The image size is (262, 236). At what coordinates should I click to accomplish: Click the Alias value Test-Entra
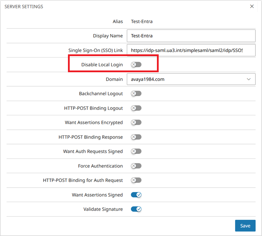(142, 21)
